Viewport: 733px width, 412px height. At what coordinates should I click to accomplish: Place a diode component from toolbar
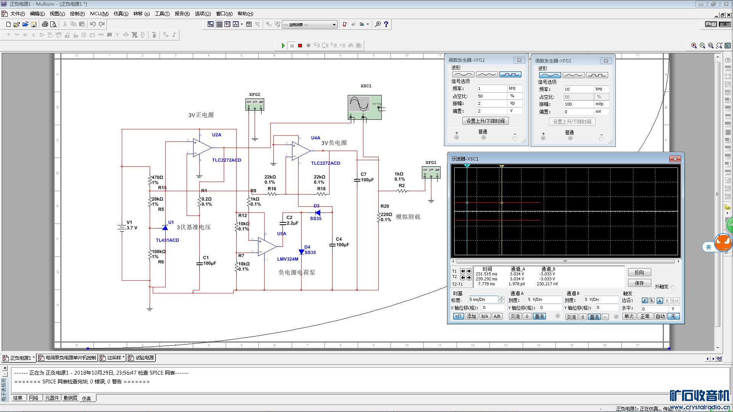point(25,35)
